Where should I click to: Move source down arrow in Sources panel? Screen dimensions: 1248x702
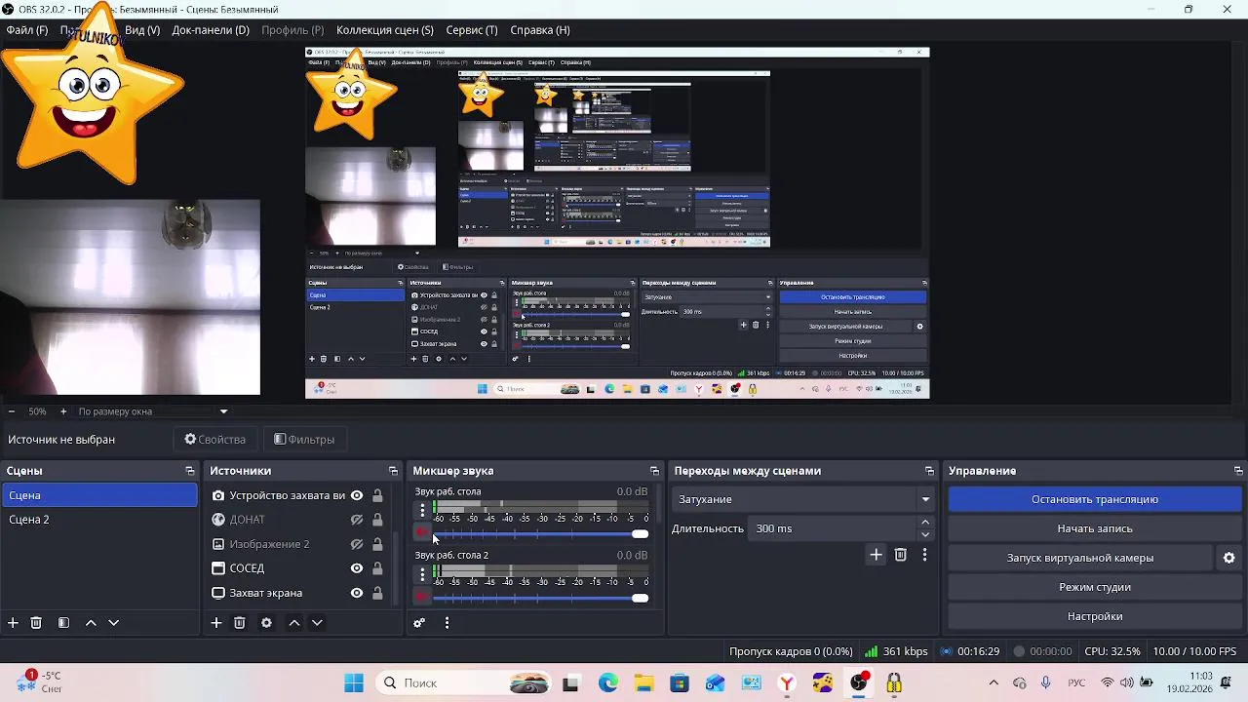coord(317,623)
